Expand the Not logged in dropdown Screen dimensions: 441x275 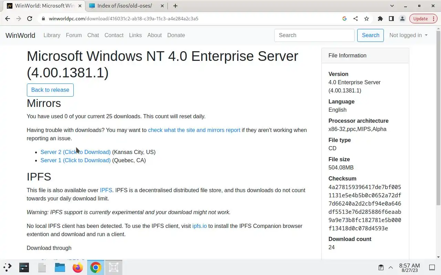click(408, 35)
